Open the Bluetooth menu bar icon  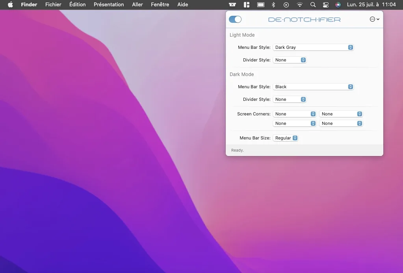point(273,5)
